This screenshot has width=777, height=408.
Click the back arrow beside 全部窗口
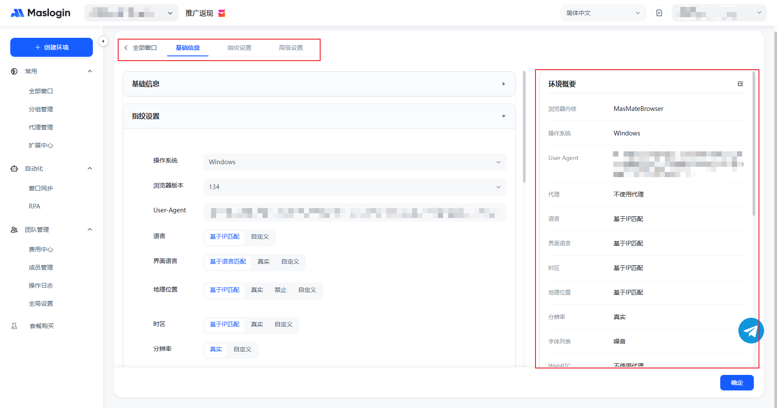(x=126, y=48)
